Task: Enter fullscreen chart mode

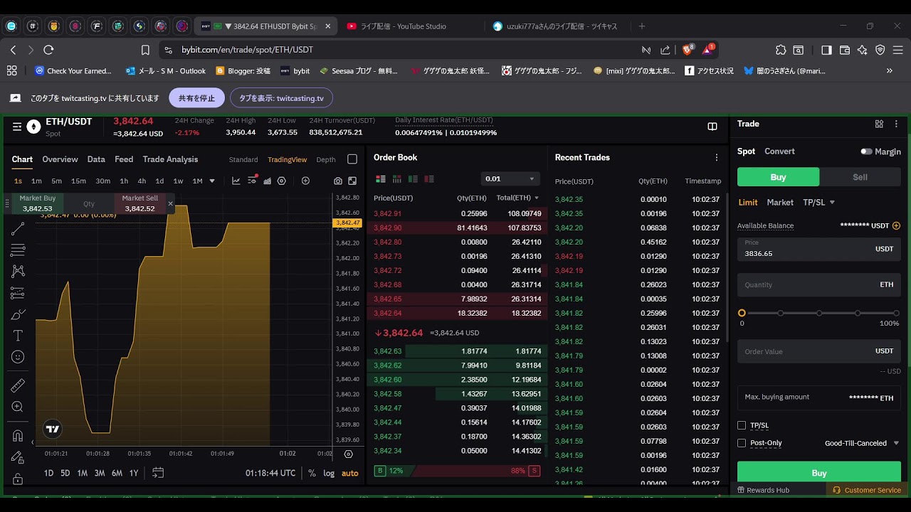Action: [x=352, y=181]
